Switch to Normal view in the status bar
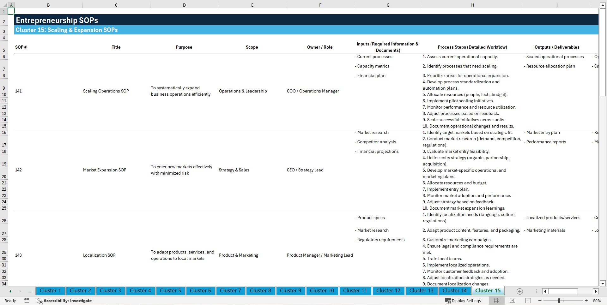607x305 pixels. [x=496, y=301]
